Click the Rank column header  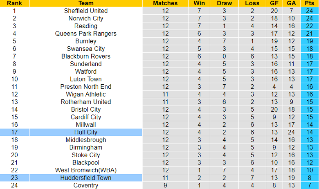pos(14,3)
